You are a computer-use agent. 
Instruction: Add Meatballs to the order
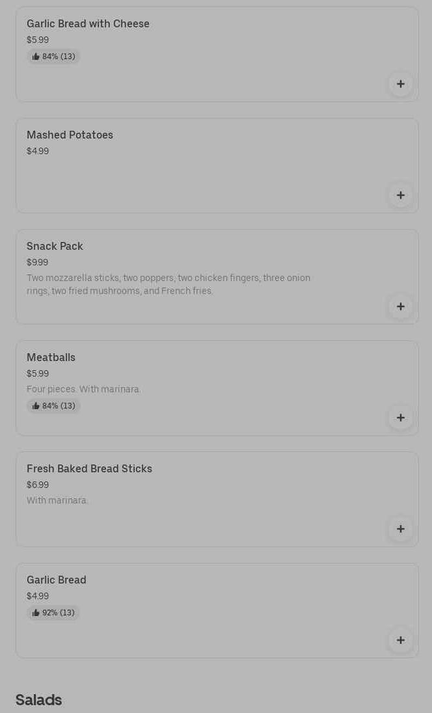[400, 418]
